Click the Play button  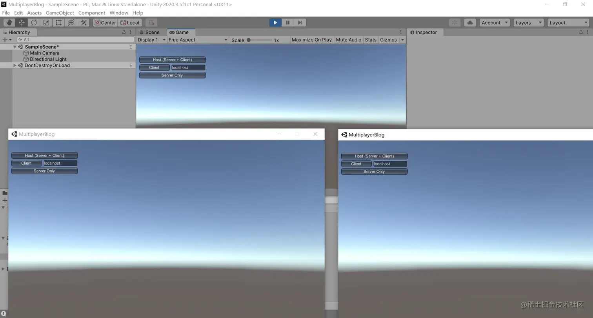tap(275, 23)
